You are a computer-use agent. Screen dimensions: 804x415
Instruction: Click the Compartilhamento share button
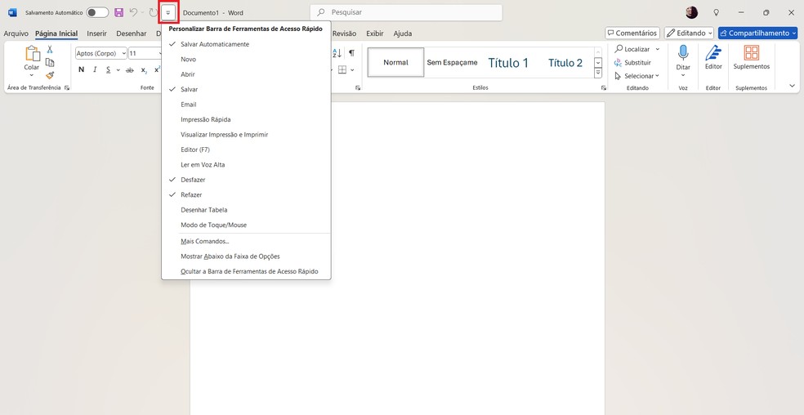[757, 33]
